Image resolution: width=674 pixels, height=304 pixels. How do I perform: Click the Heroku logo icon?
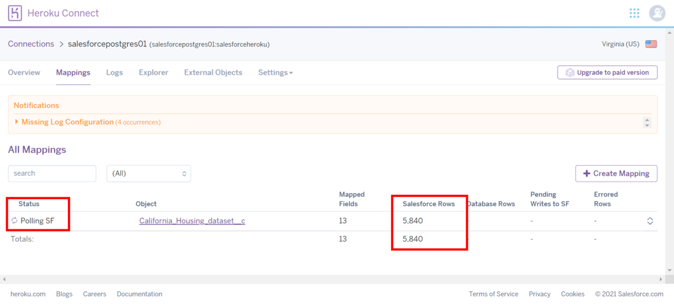pos(15,13)
